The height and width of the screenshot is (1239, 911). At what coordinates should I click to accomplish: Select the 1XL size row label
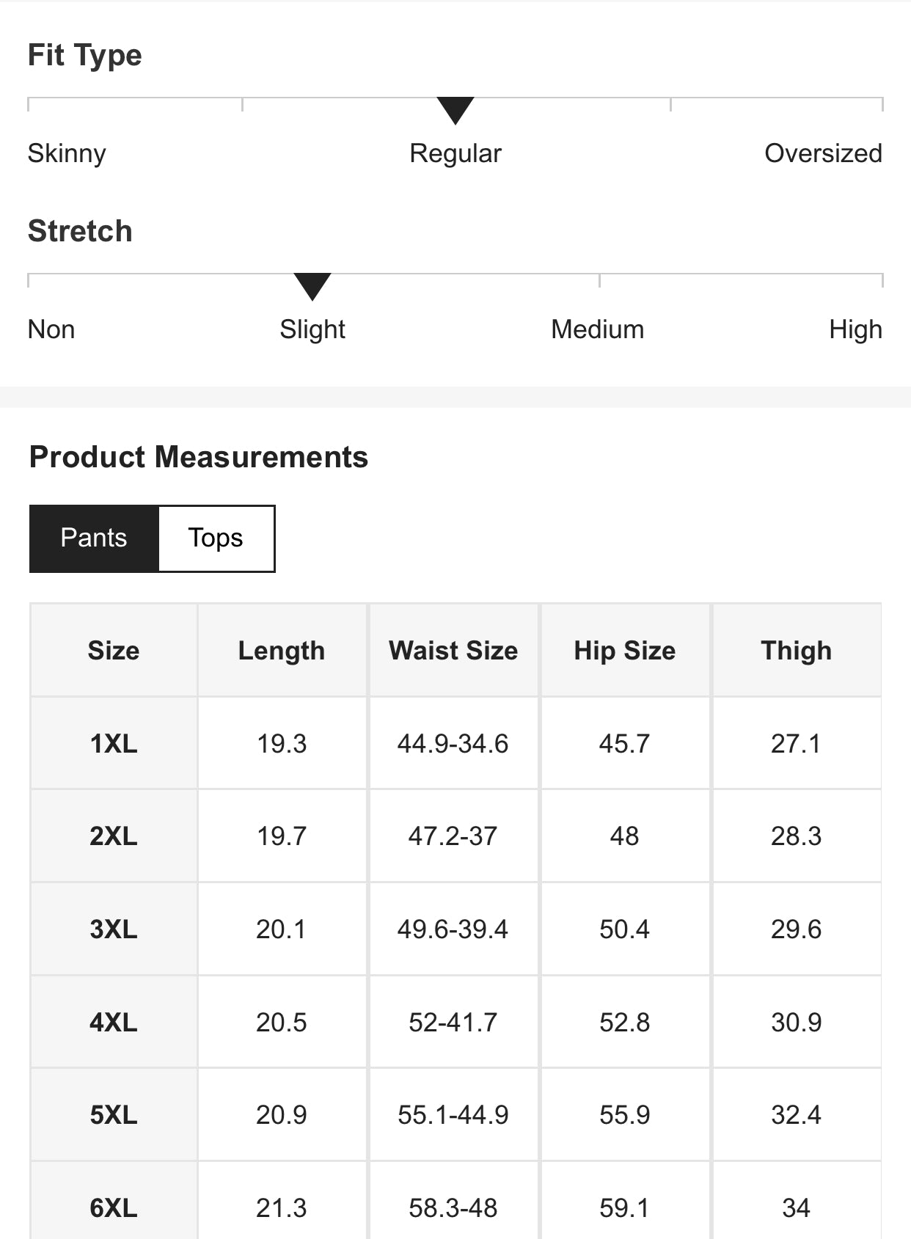coord(114,744)
